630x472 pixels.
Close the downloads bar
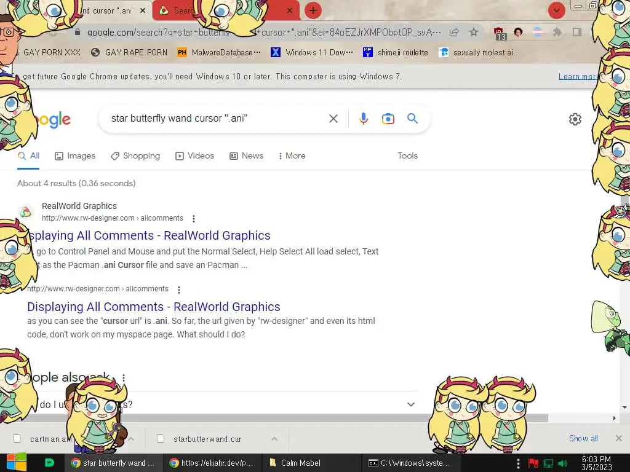pos(619,438)
